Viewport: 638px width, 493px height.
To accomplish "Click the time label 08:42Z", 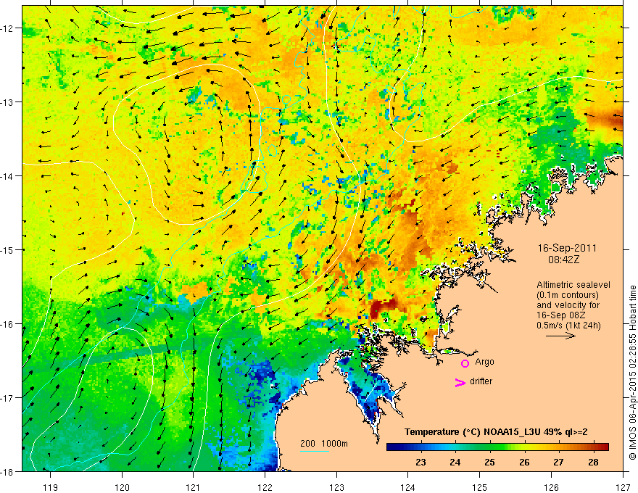I will 563,260.
